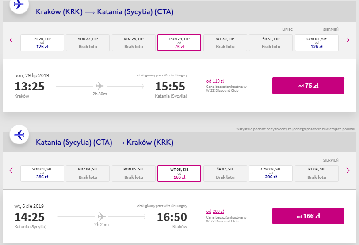Select PT 09, SIE no-flight date
359x245 pixels.
coord(317,173)
